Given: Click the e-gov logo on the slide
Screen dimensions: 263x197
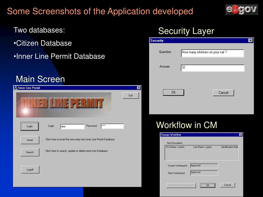Looking at the screenshot, I should 242,9.
